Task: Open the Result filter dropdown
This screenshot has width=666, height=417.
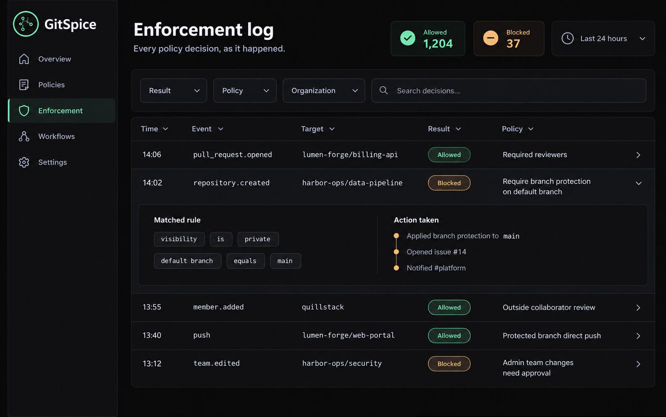Action: 173,90
